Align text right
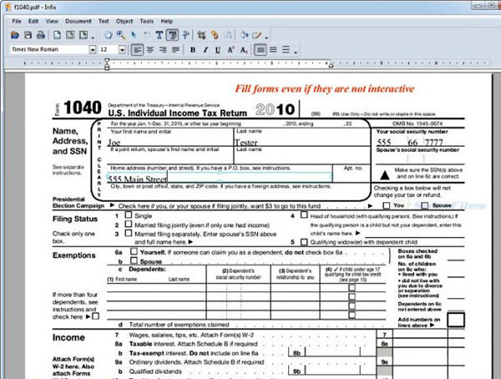Viewport: 501px width, 379px height. 163,50
